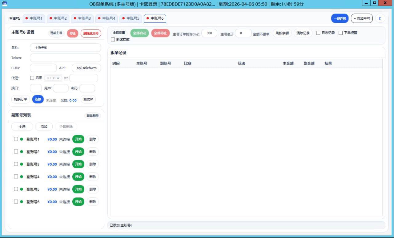Toggle dark mode with the moon icon
394x238 pixels.
pos(380,18)
